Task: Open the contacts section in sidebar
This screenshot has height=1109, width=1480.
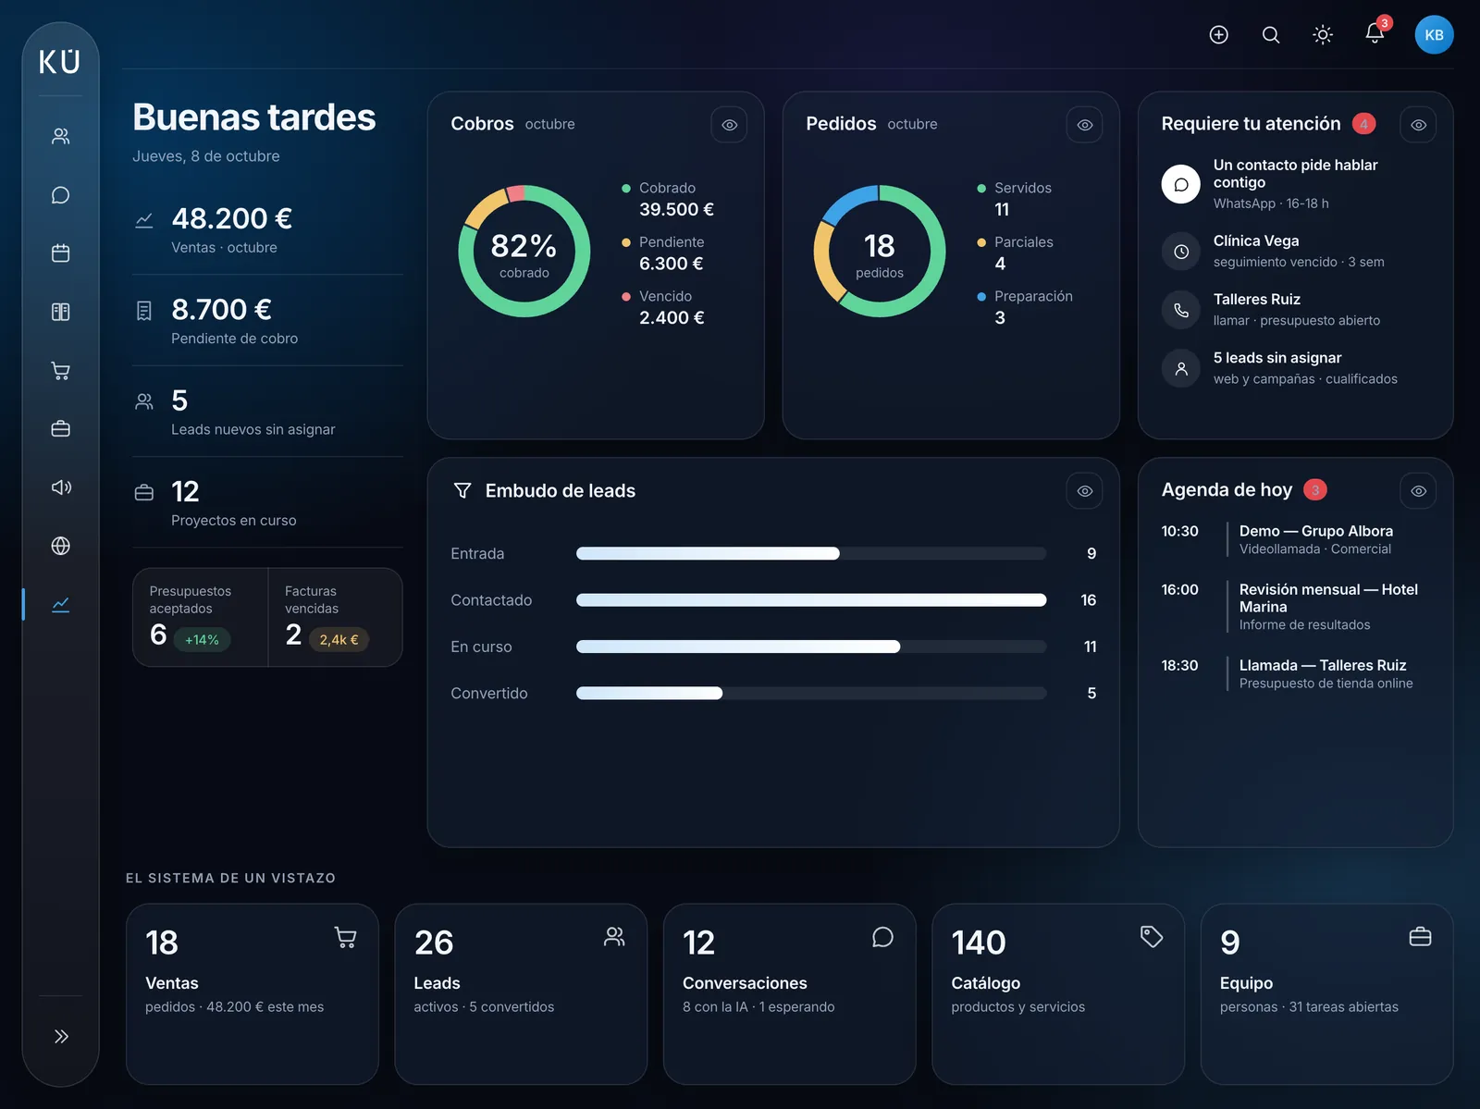Action: (x=60, y=136)
